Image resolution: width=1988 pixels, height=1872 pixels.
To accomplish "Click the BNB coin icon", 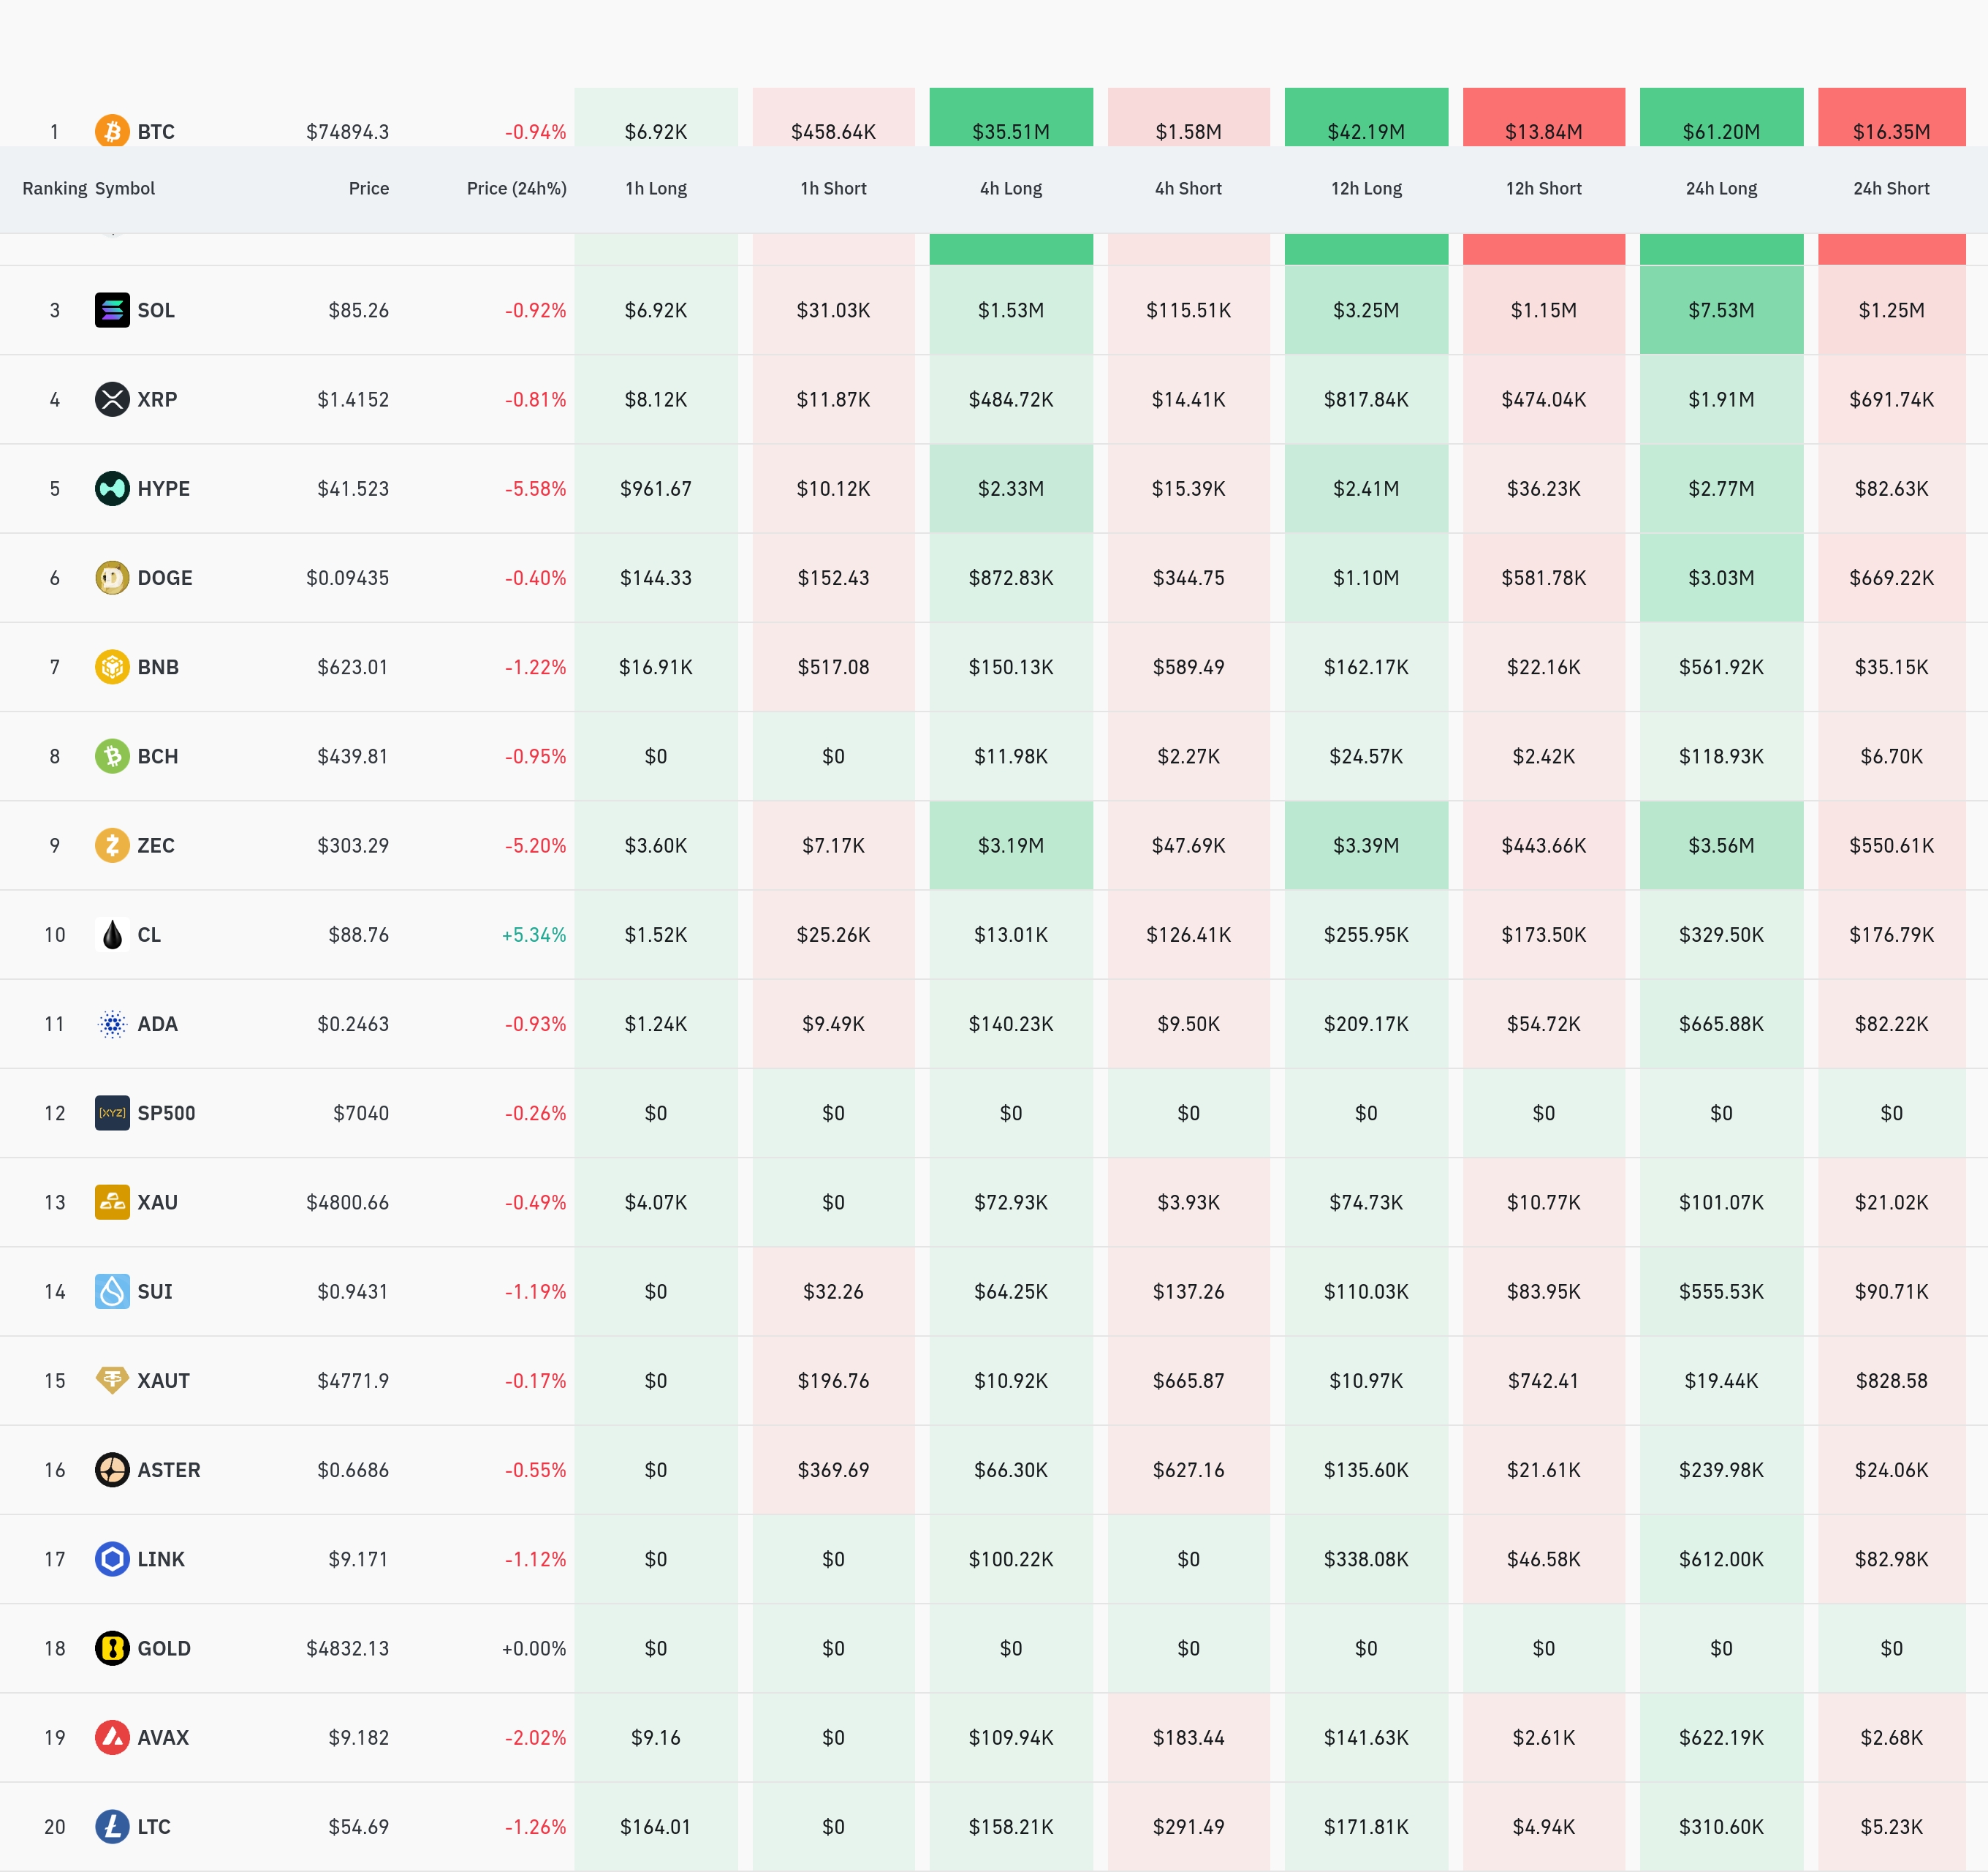I will [112, 666].
